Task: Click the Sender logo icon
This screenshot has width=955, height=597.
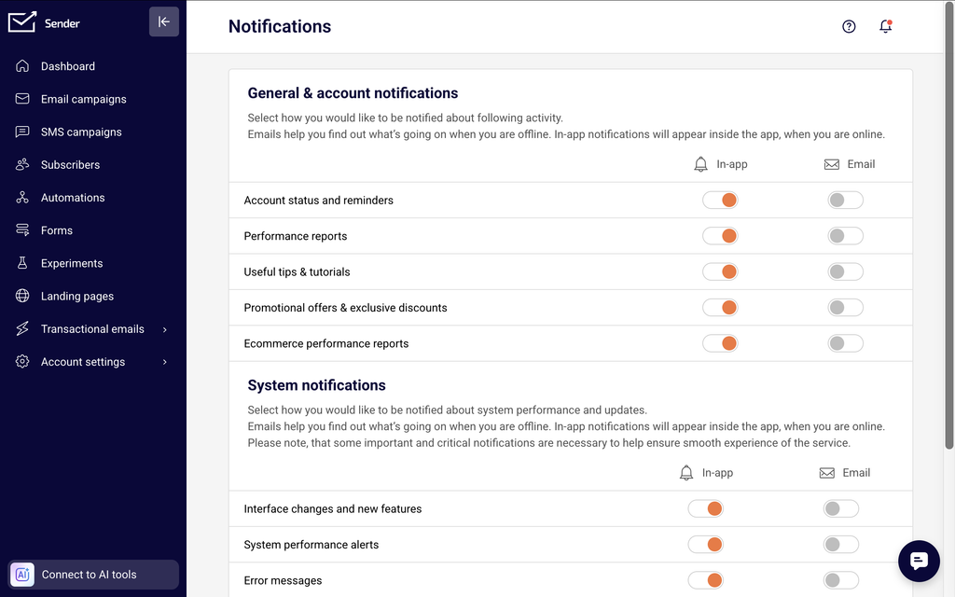Action: tap(22, 22)
